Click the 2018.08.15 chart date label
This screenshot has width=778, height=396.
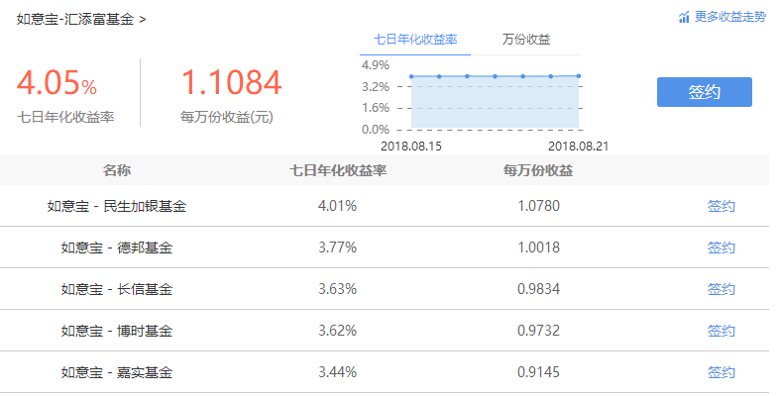point(411,147)
